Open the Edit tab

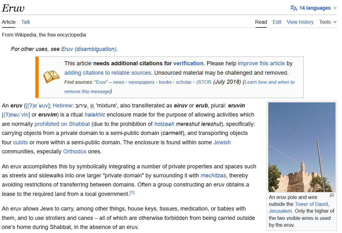tap(277, 22)
